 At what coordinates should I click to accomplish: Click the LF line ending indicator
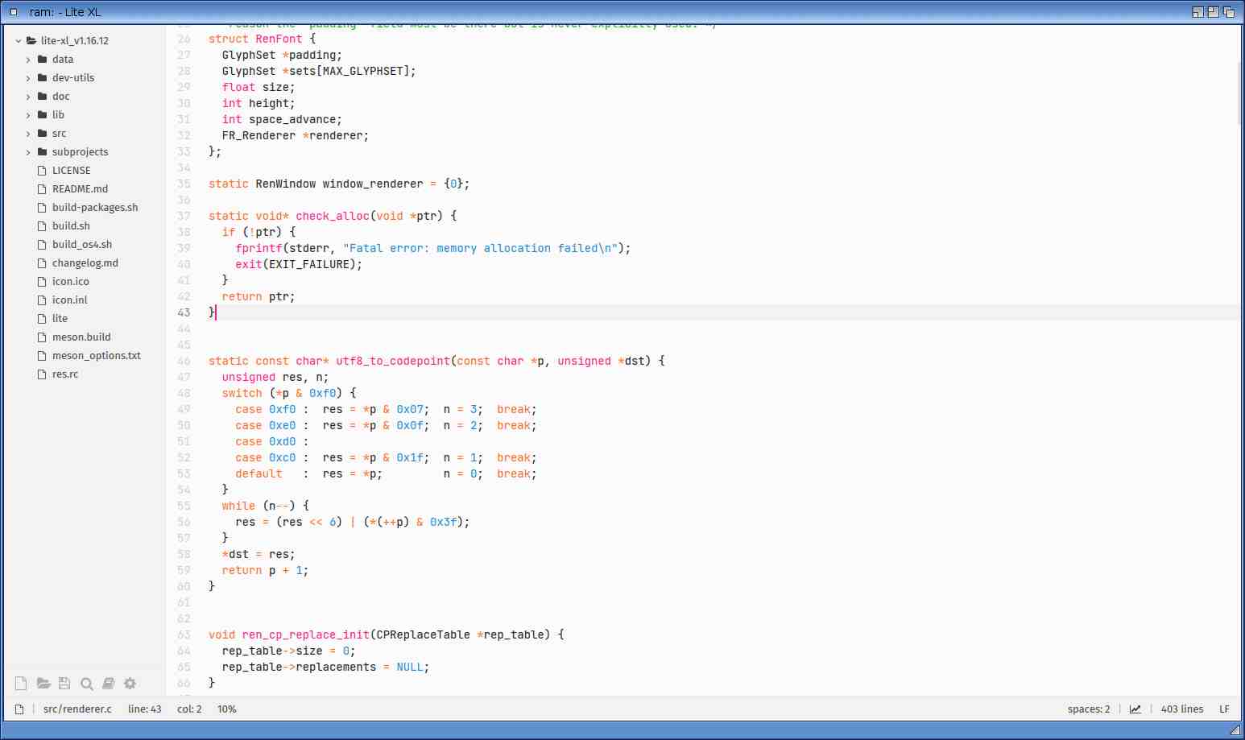(1223, 709)
